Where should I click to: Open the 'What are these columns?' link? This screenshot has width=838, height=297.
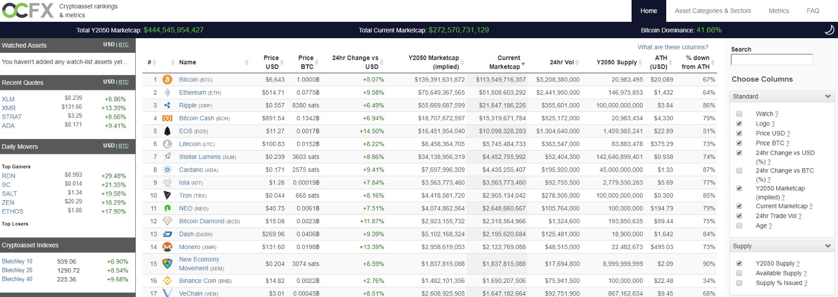[672, 47]
